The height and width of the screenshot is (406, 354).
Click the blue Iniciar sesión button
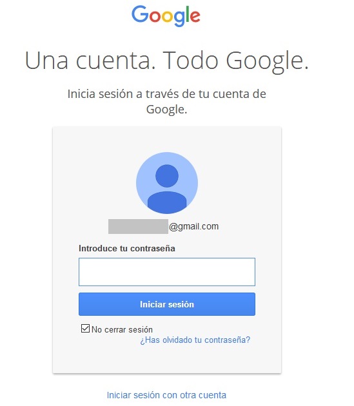(167, 304)
